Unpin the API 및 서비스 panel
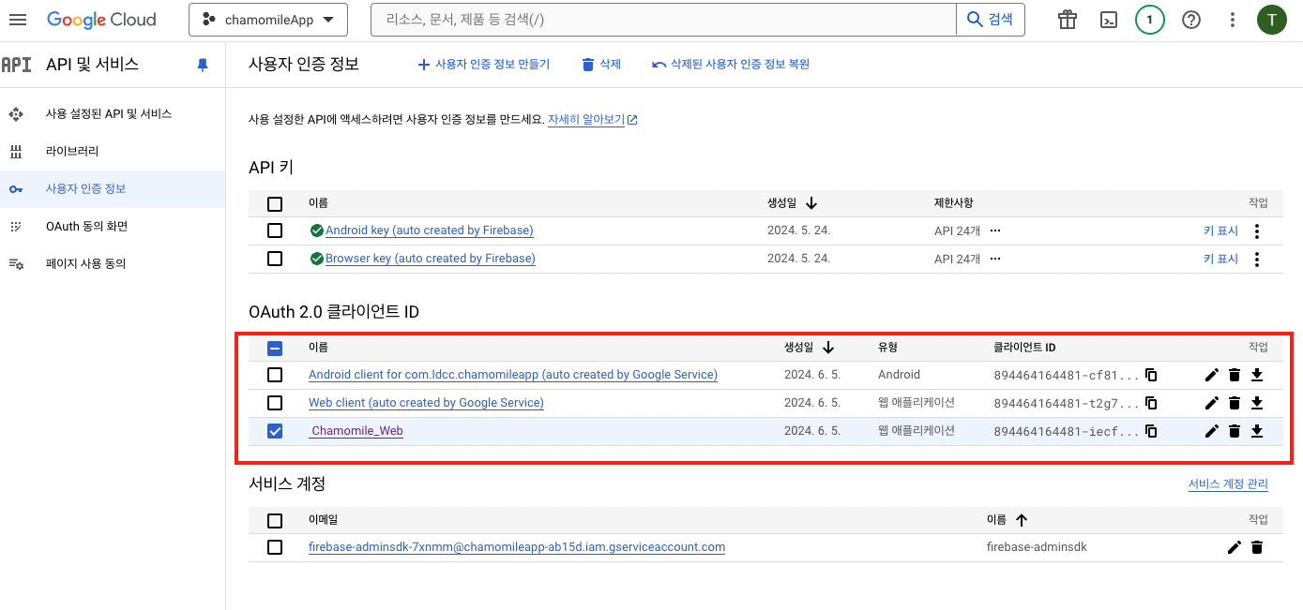This screenshot has width=1303, height=610. pos(203,65)
